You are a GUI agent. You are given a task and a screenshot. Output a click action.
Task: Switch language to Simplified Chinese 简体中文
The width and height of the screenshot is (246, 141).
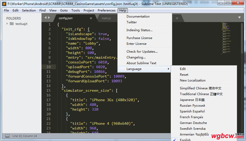pyautogui.click(x=200, y=88)
